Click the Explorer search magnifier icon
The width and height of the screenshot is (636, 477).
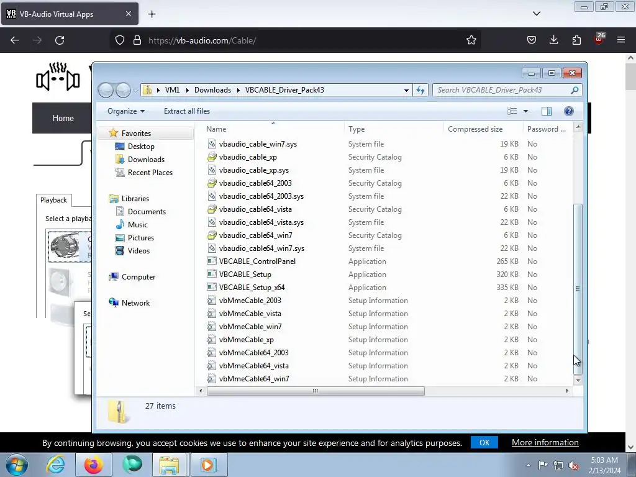[575, 90]
